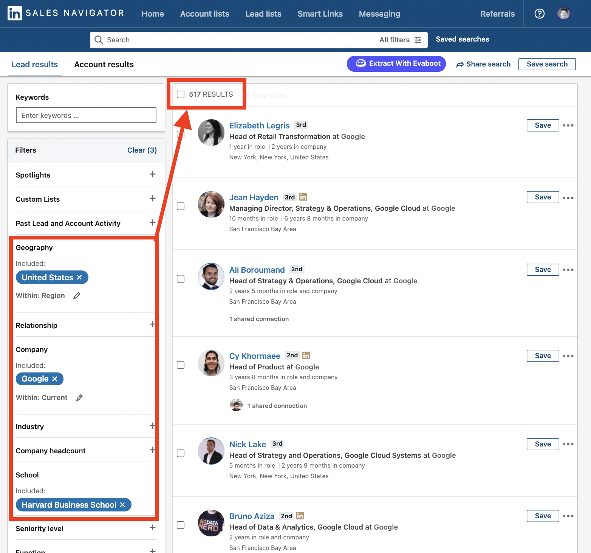Click the LinkedIn Sales Navigator logo
Viewport: 591px width, 553px height.
(x=66, y=13)
